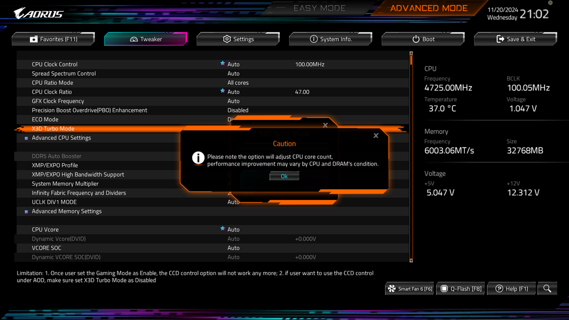Click the scrollbar down arrow
This screenshot has height=320, width=569.
point(411,260)
